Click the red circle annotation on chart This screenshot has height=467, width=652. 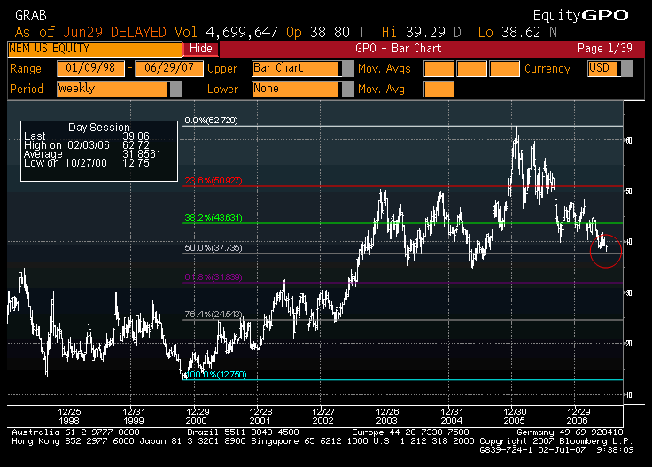click(x=606, y=251)
